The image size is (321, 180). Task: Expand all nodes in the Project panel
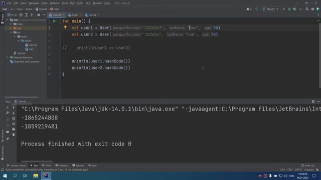click(27, 15)
